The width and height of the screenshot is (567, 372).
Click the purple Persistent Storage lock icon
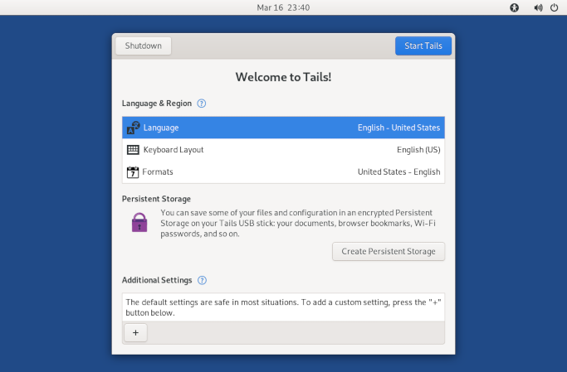pos(139,222)
